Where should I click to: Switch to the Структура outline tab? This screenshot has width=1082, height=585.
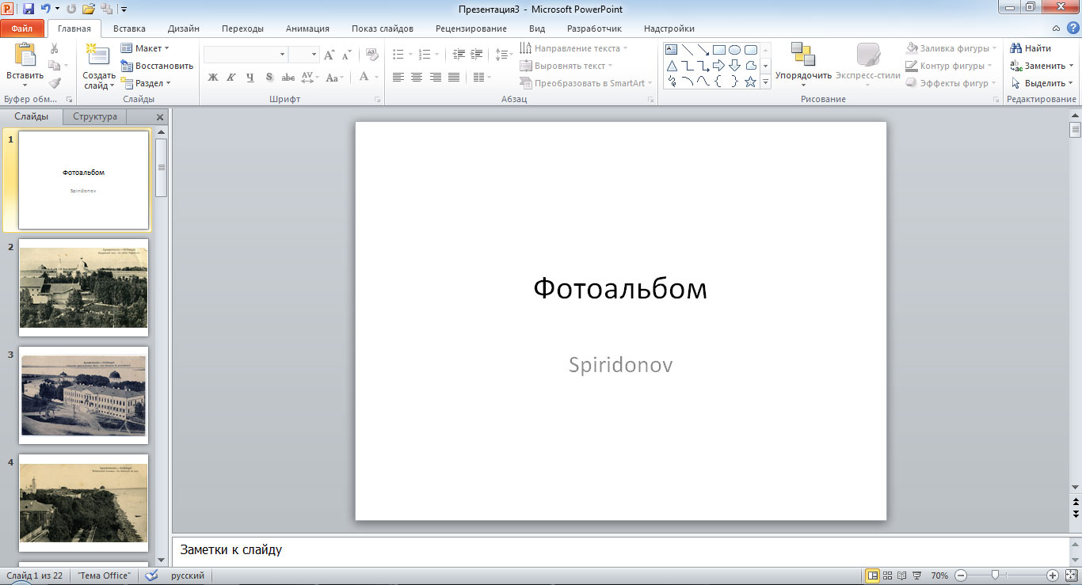[x=95, y=116]
